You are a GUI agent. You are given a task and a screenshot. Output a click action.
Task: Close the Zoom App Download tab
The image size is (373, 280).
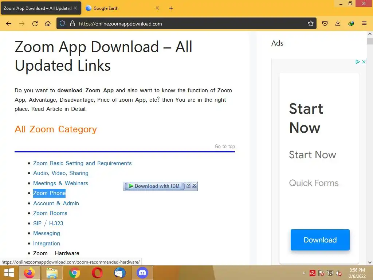(x=75, y=8)
